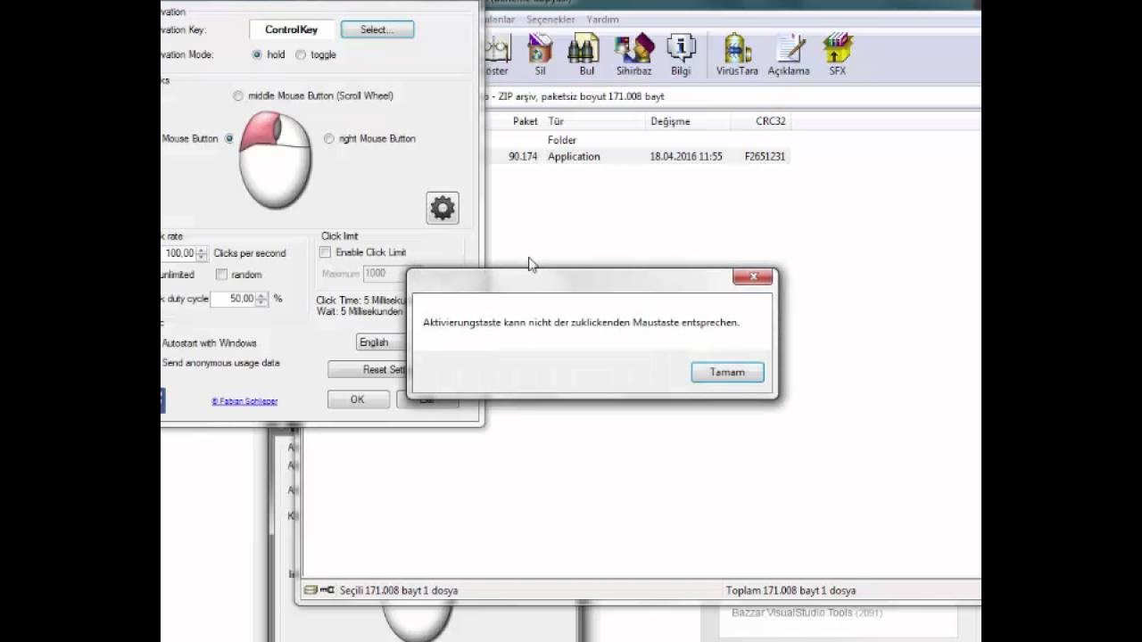Select the toggle activation mode
This screenshot has height=642, width=1142.
point(301,54)
